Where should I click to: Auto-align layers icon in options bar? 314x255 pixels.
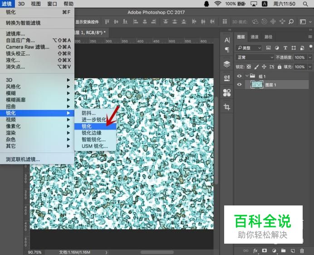click(x=225, y=22)
